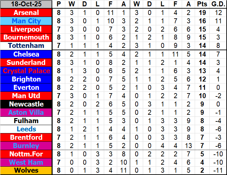Select the Pts column header
Viewport: 227px width, 175px height.
click(202, 4)
